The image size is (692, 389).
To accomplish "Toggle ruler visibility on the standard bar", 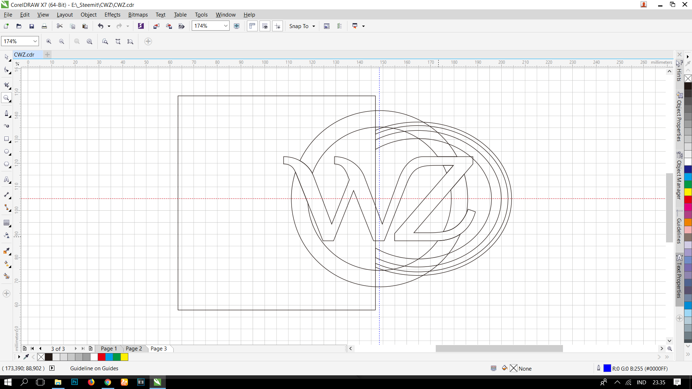I will tap(252, 26).
